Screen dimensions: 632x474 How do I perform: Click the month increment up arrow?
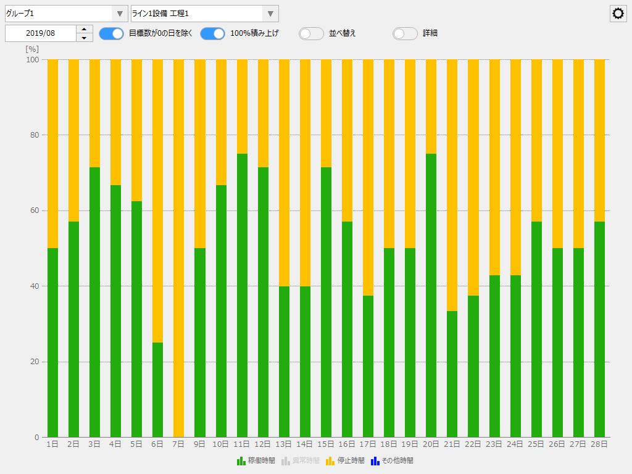(85, 30)
